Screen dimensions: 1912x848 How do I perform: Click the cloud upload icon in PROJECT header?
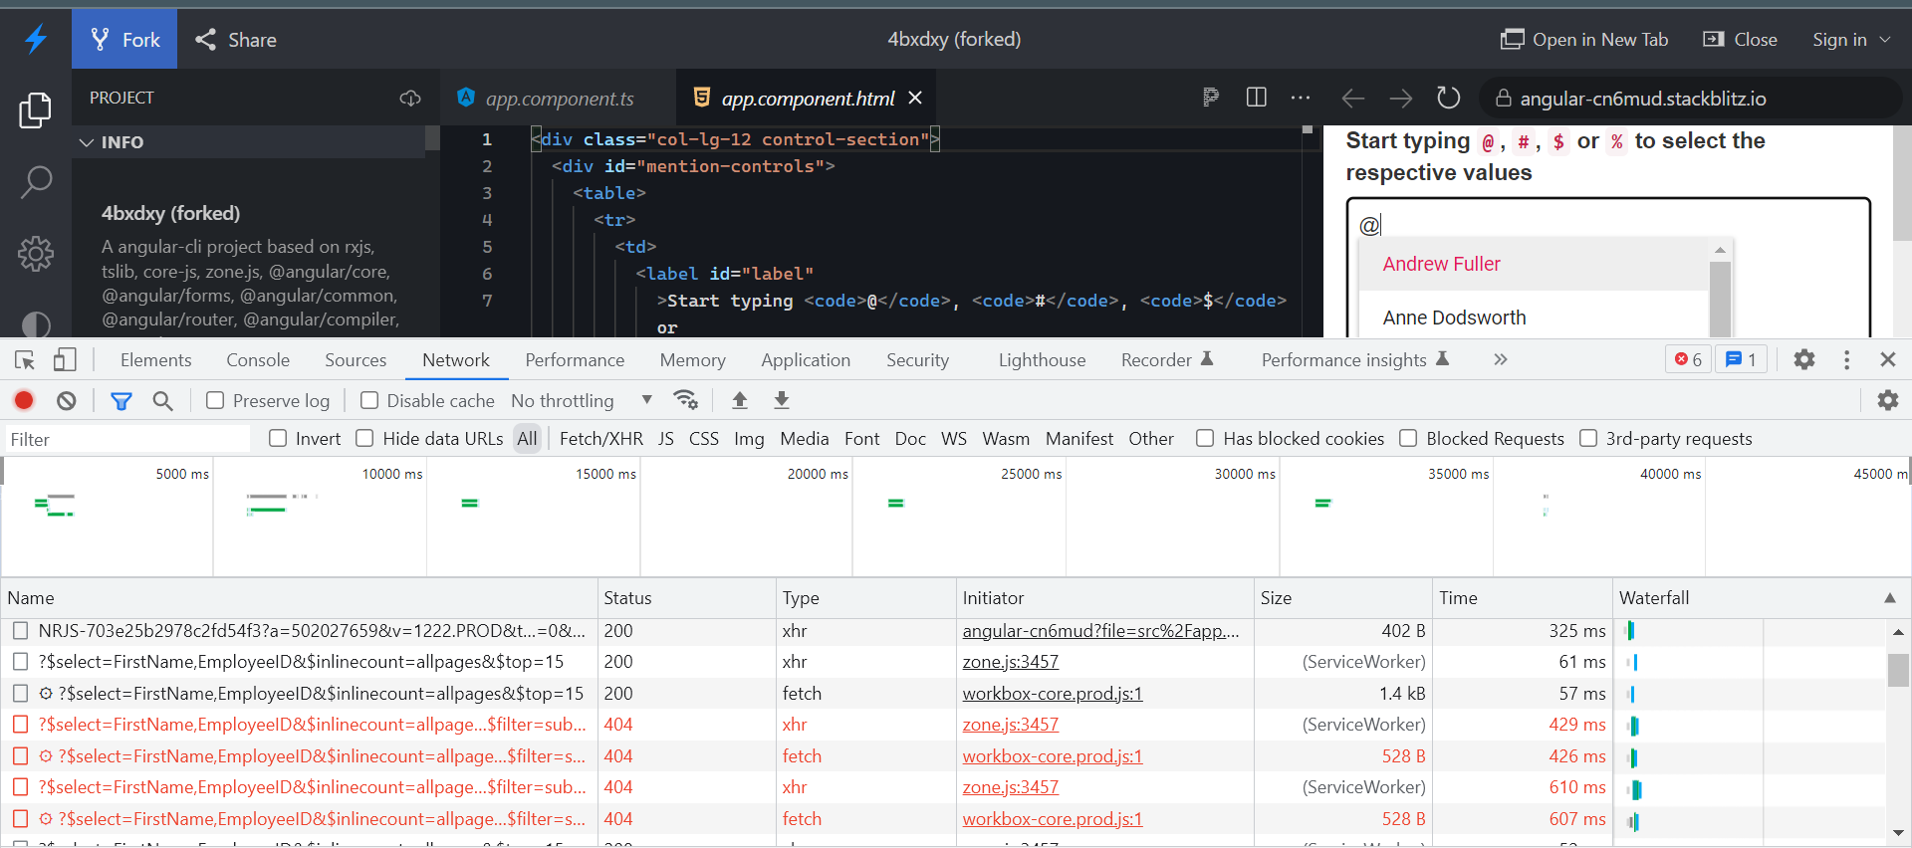point(410,98)
